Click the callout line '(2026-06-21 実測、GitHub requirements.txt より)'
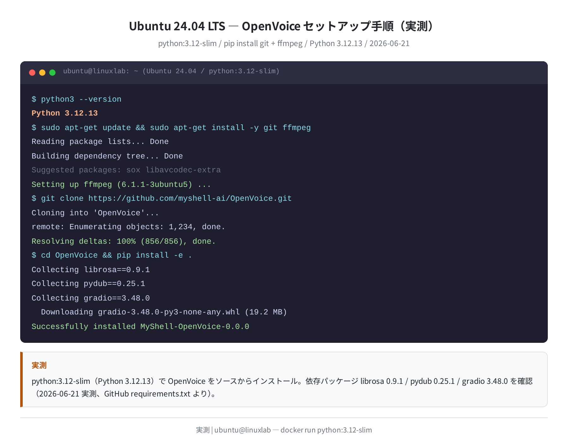The image size is (568, 447). tap(125, 394)
